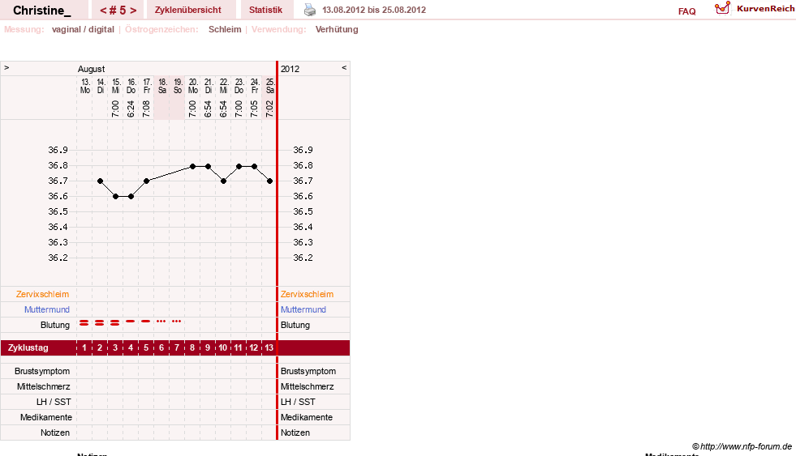Image resolution: width=796 pixels, height=456 pixels.
Task: Click the '<' arrow right of 2012
Action: point(344,67)
